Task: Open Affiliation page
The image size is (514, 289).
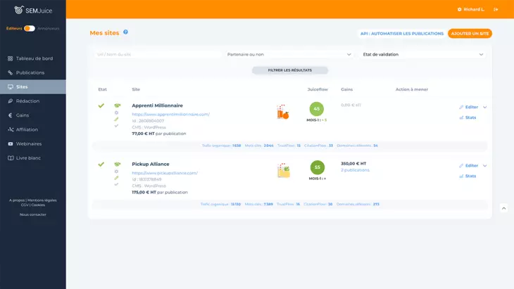Action: click(x=33, y=129)
